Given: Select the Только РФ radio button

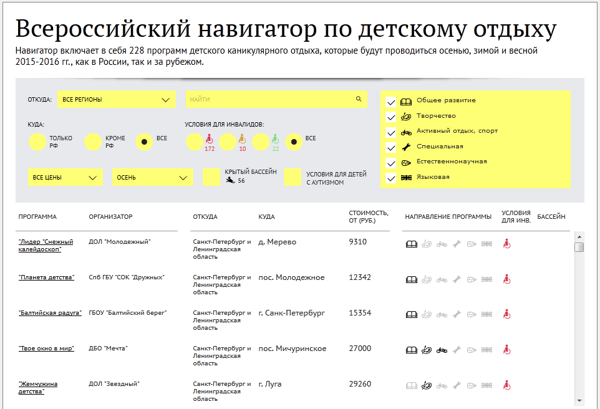Looking at the screenshot, I should tap(37, 142).
